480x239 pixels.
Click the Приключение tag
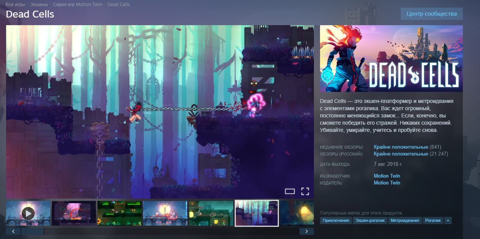click(336, 221)
